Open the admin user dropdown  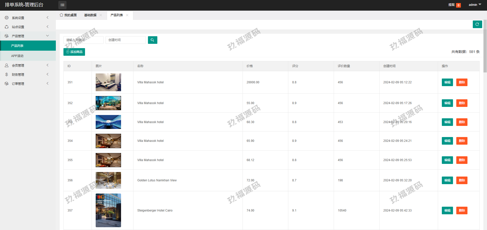point(475,5)
